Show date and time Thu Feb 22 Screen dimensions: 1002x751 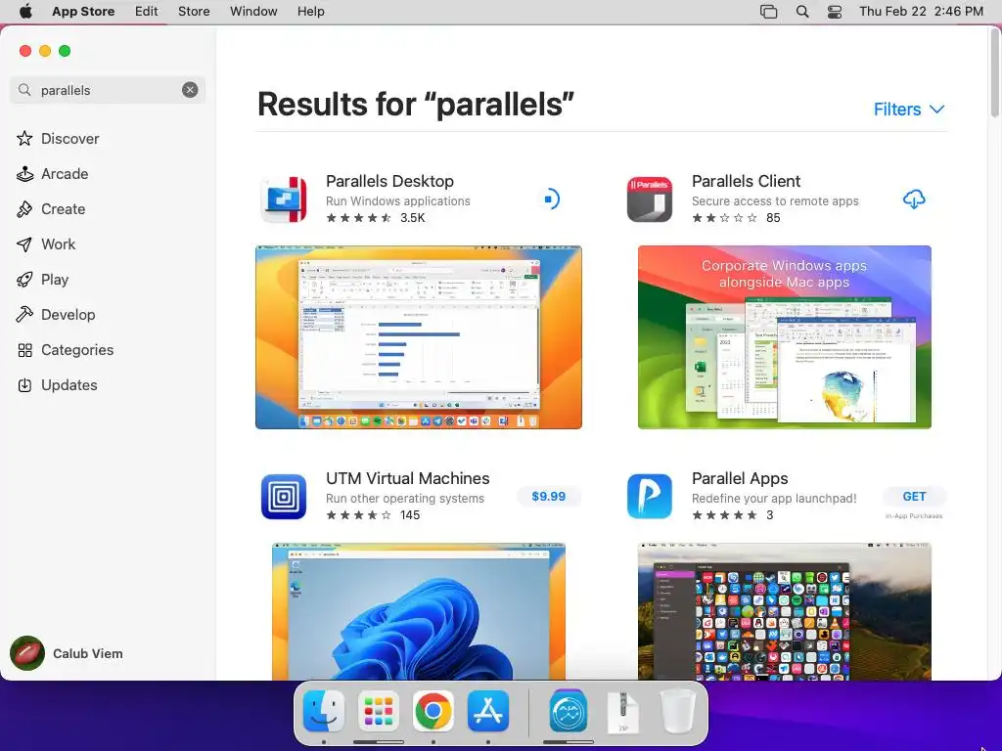point(921,12)
